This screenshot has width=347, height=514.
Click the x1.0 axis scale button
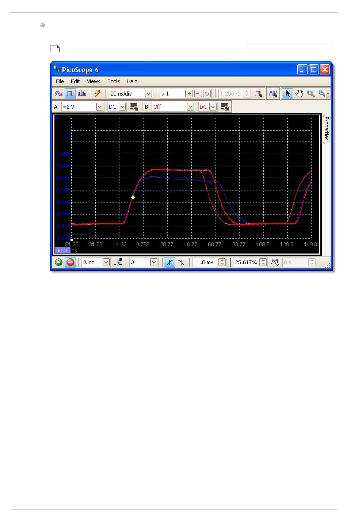pos(62,251)
